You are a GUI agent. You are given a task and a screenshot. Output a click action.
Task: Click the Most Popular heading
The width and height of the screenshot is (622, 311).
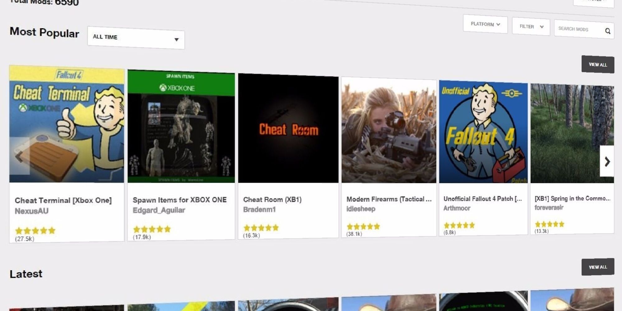tap(44, 32)
